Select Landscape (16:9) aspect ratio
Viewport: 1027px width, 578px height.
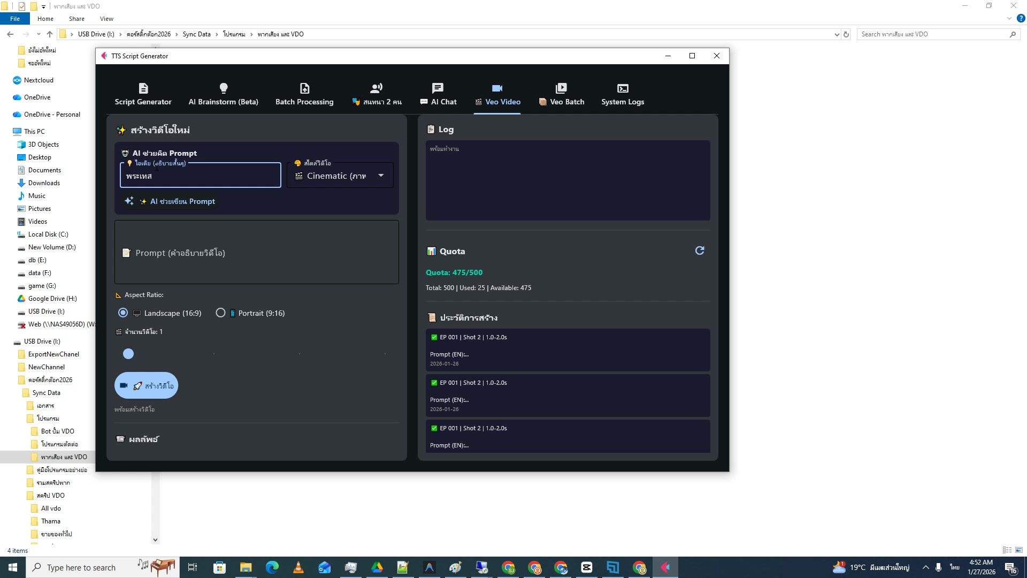(122, 313)
